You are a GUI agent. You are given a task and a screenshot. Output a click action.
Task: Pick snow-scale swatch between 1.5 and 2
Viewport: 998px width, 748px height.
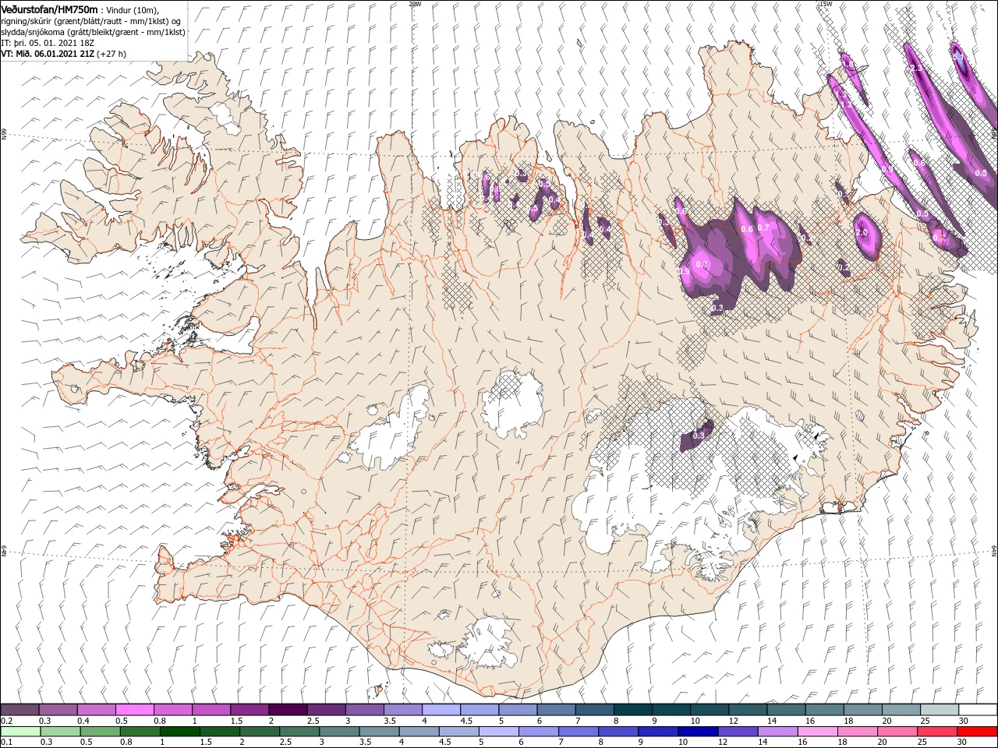coord(249,710)
